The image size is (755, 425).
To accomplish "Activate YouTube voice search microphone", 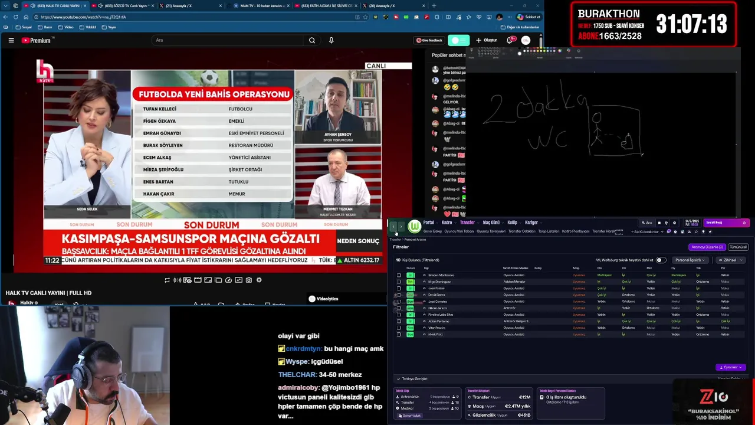I will [x=331, y=40].
